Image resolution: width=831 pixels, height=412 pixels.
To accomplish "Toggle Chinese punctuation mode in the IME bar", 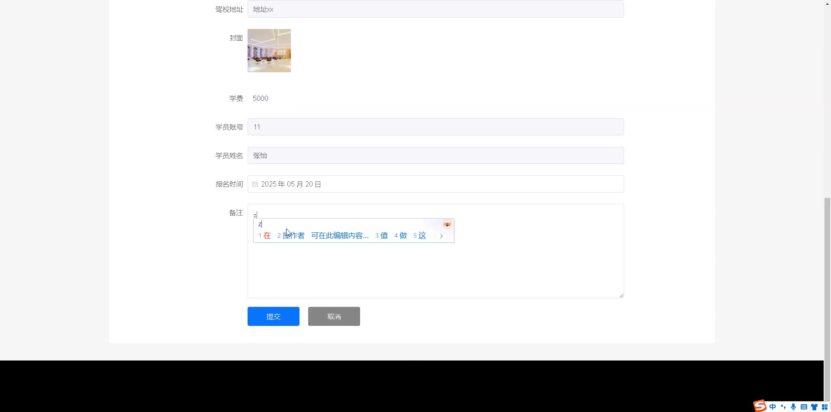I will click(x=783, y=407).
